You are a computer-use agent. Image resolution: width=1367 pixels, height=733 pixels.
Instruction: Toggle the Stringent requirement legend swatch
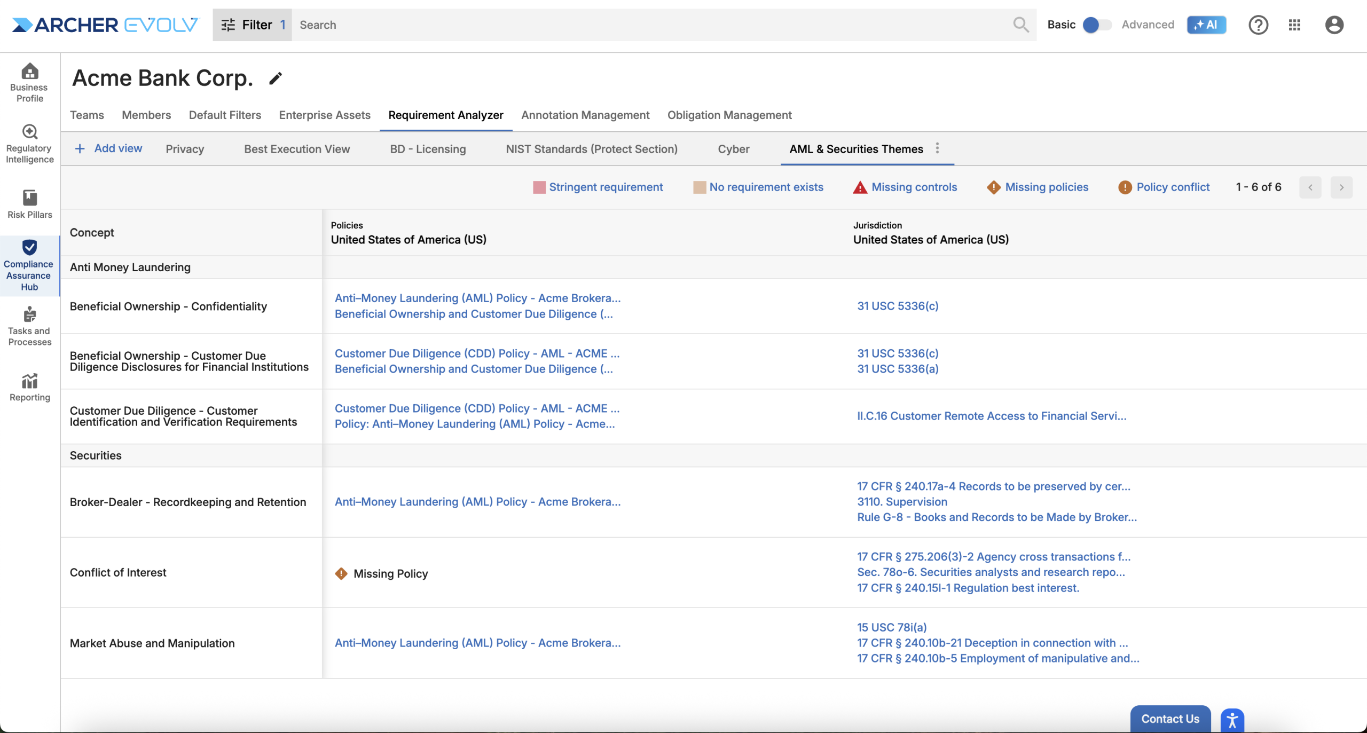tap(539, 187)
